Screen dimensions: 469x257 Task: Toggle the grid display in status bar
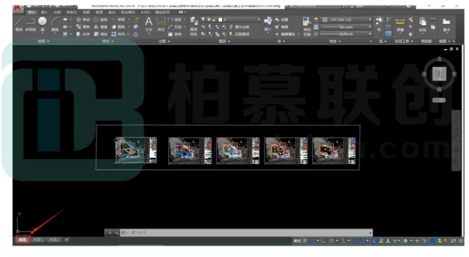[305, 240]
